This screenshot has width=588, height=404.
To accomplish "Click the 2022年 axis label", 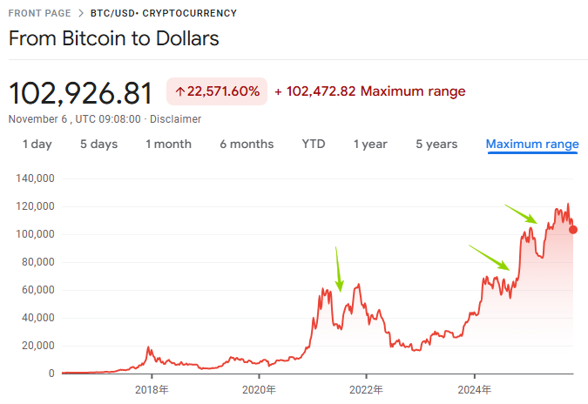I will [366, 389].
